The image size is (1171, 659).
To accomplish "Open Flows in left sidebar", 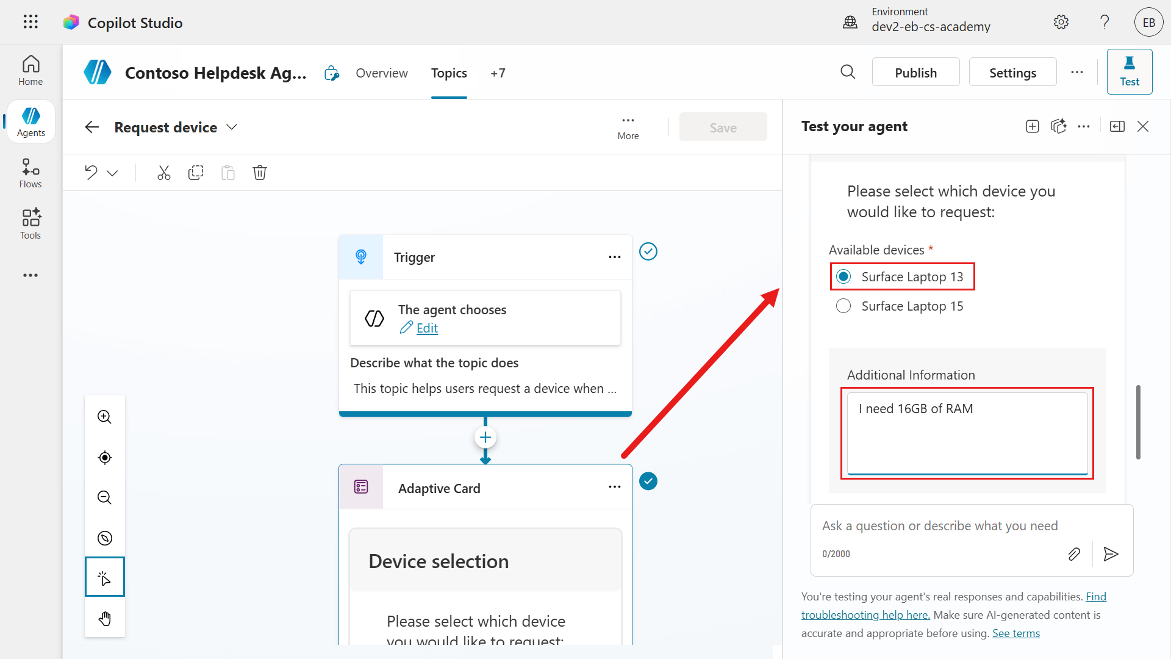I will [x=30, y=173].
